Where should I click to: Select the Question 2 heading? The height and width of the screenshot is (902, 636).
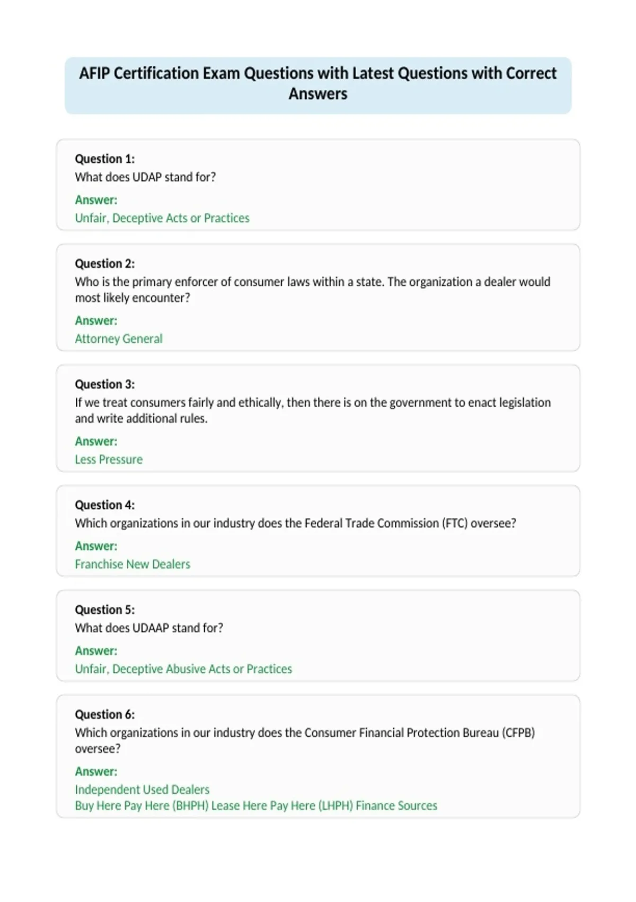point(104,263)
